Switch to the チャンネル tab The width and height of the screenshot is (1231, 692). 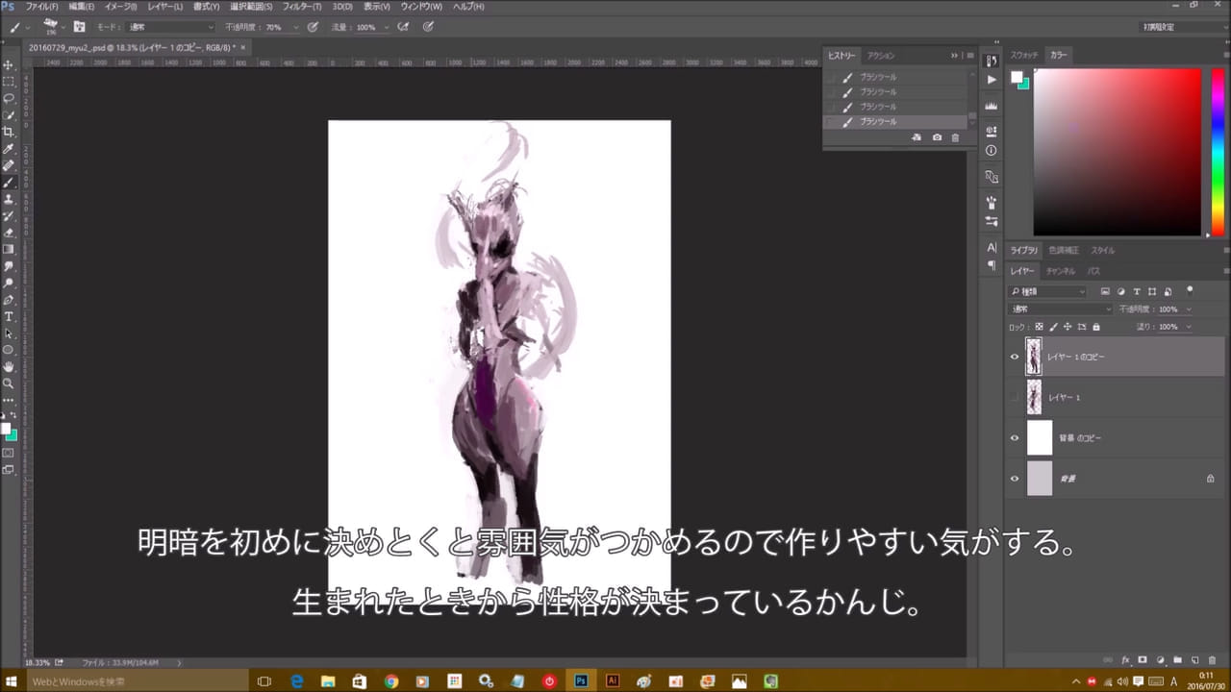[1060, 271]
